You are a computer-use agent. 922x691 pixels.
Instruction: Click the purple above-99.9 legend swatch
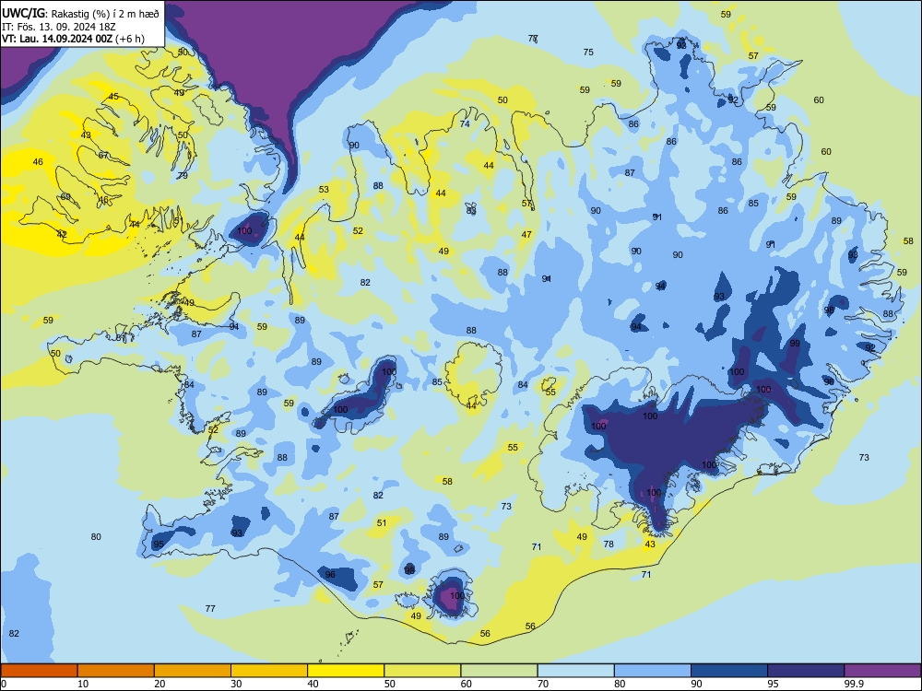[882, 671]
